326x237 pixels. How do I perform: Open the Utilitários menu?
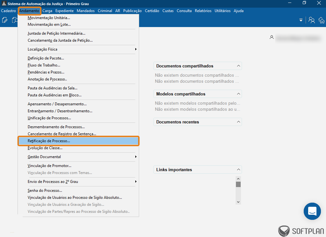pyautogui.click(x=223, y=11)
